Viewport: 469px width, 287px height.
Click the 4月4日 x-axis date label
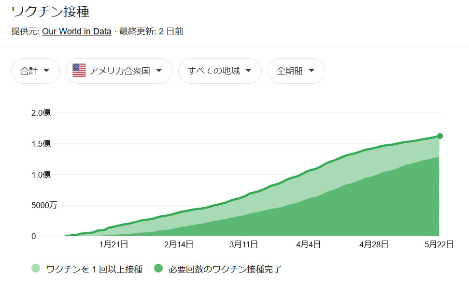pos(308,244)
